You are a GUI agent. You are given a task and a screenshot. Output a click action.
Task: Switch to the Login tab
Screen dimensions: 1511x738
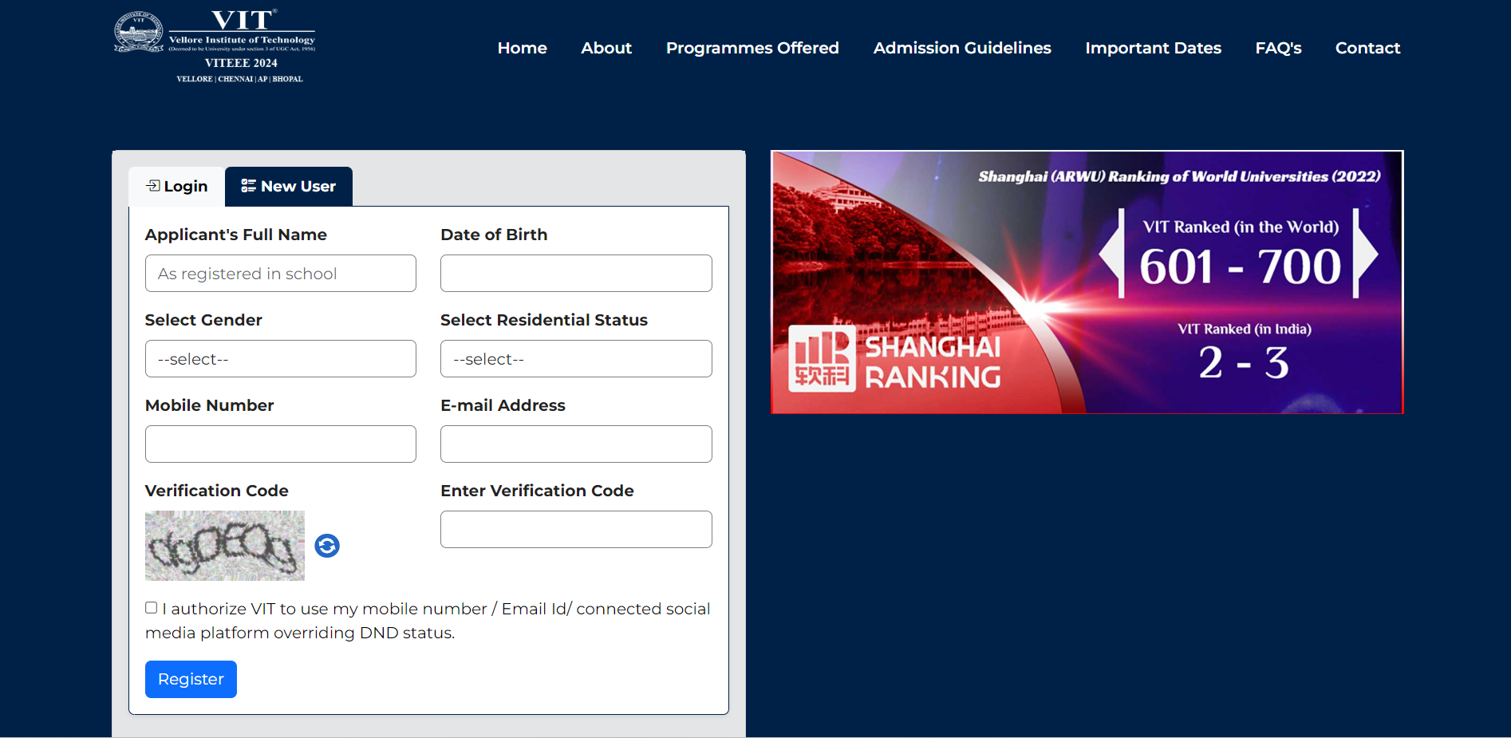pyautogui.click(x=176, y=187)
